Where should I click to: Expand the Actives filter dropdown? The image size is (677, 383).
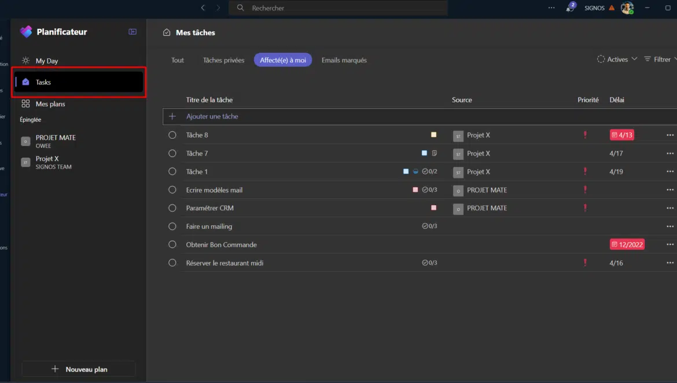(617, 60)
